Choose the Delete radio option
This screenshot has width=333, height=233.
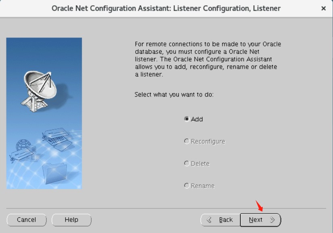(197, 164)
